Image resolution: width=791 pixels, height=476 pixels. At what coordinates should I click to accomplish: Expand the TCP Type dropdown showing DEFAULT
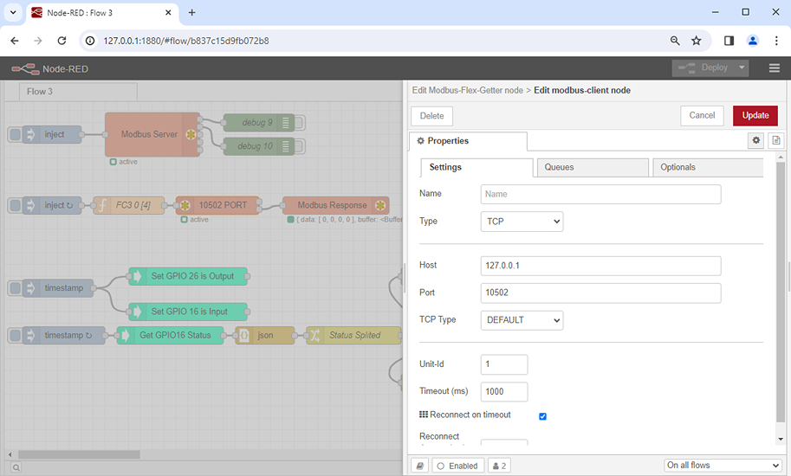click(x=522, y=320)
